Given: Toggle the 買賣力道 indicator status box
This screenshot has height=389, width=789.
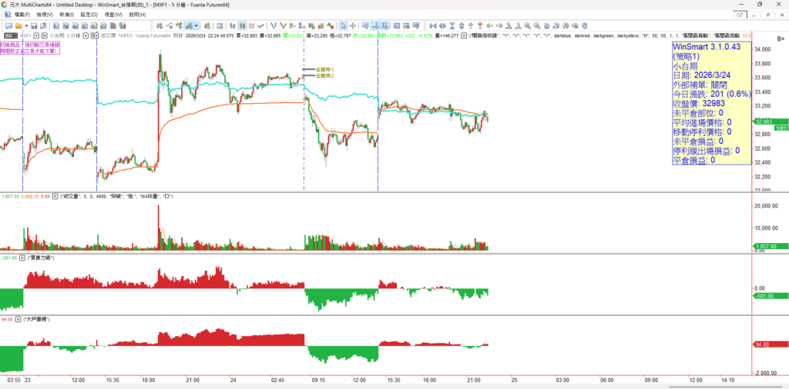Looking at the screenshot, I should 22,258.
